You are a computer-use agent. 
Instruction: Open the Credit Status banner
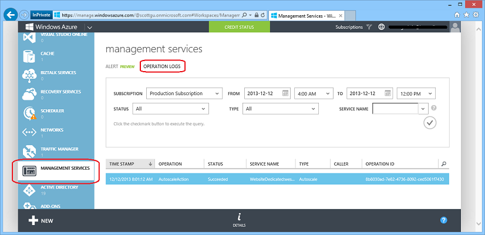coord(238,27)
